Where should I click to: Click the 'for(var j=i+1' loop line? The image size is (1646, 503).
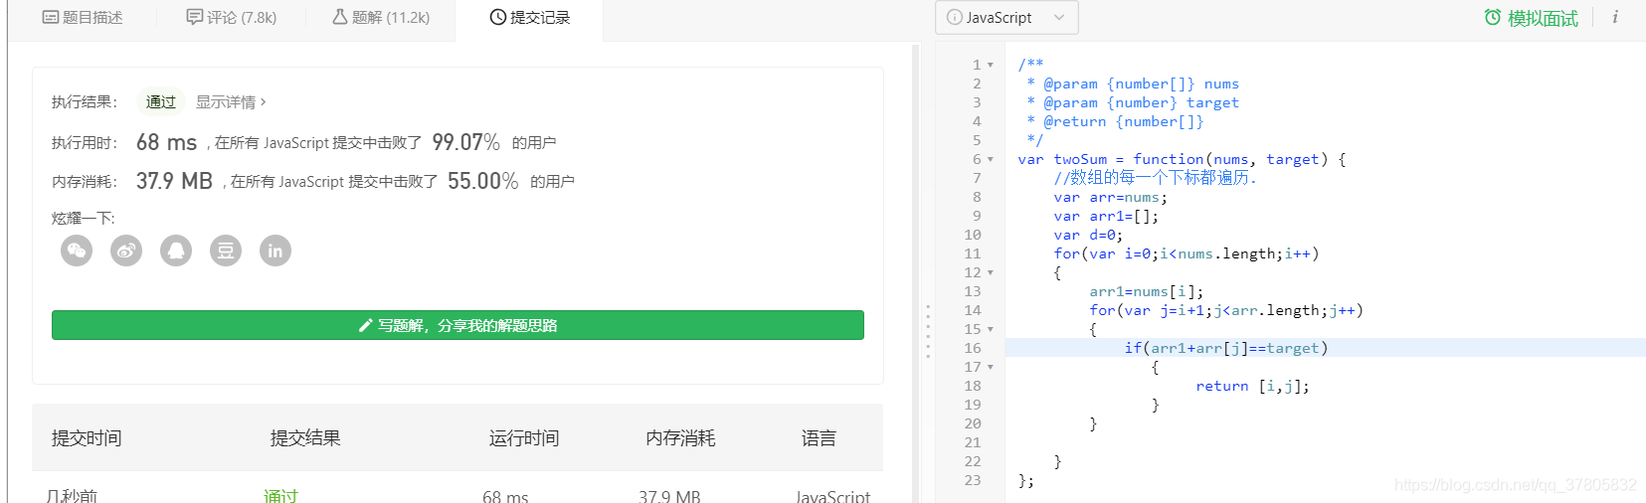point(1226,310)
